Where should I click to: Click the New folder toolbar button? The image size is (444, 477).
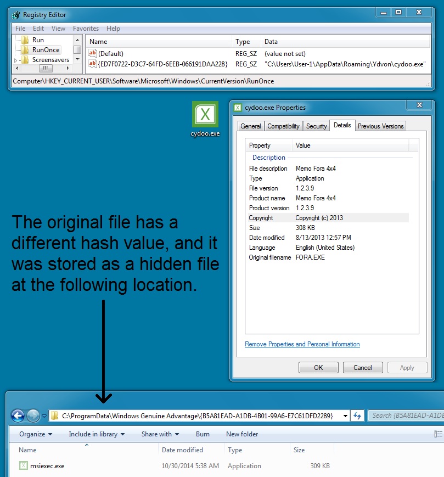[x=242, y=434]
